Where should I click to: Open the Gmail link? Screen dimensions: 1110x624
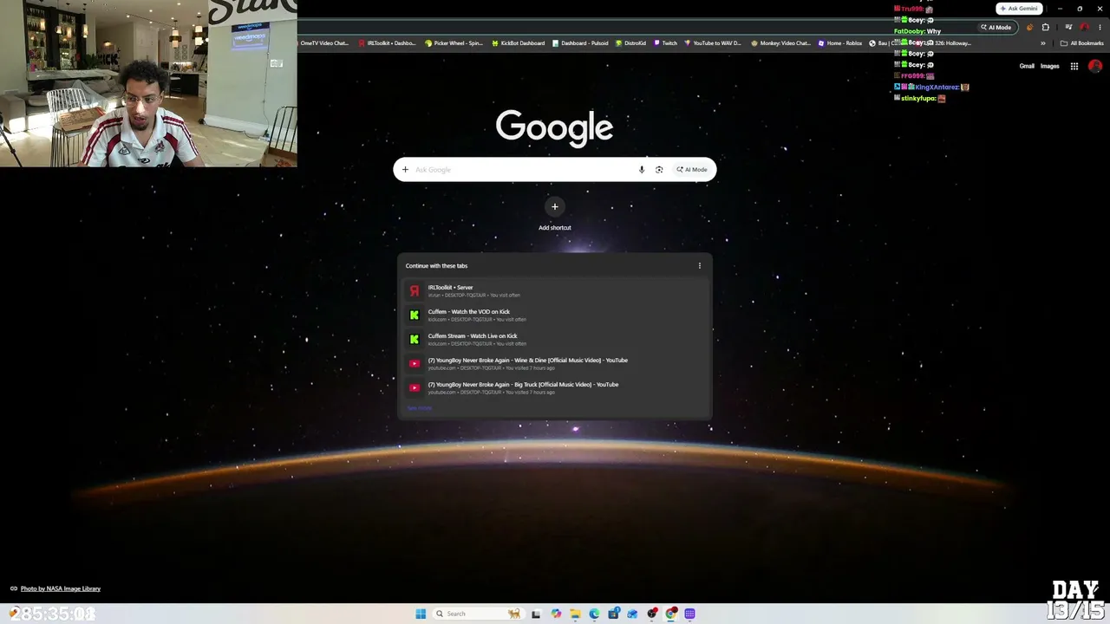coord(1027,66)
